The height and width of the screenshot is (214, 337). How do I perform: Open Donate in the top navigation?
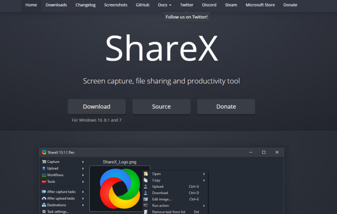290,5
